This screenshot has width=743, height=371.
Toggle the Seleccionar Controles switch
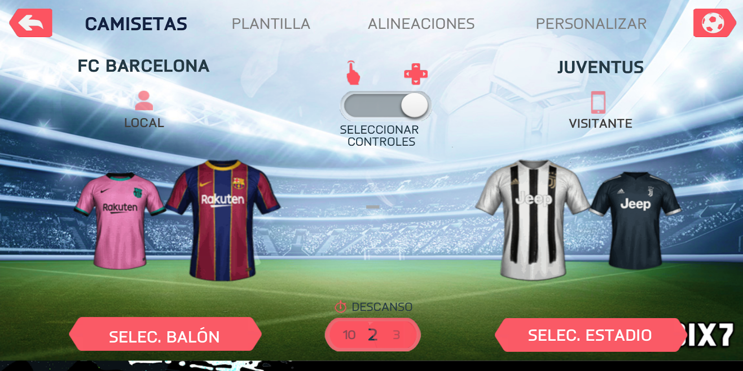386,106
